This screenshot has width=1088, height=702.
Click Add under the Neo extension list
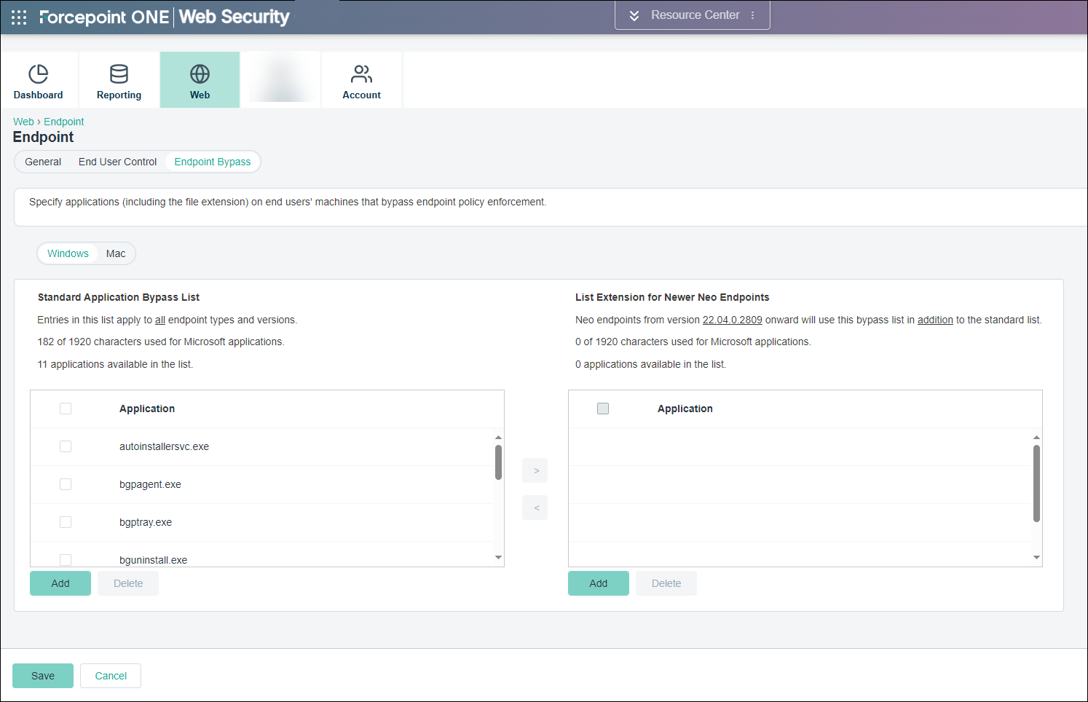click(599, 583)
